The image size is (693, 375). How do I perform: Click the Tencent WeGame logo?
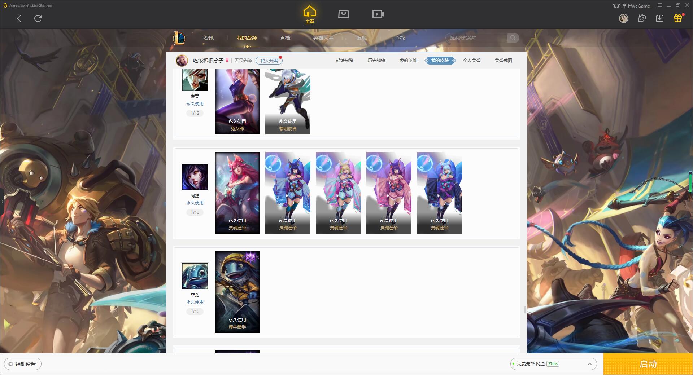click(x=28, y=5)
